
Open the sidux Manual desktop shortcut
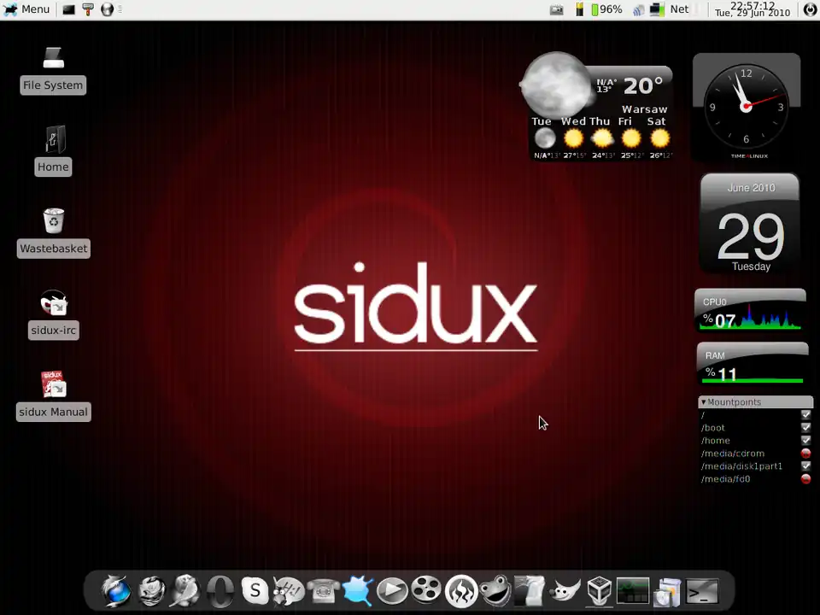(x=53, y=395)
